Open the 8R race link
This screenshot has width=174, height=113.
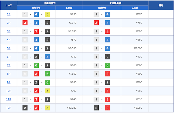(x=9, y=74)
